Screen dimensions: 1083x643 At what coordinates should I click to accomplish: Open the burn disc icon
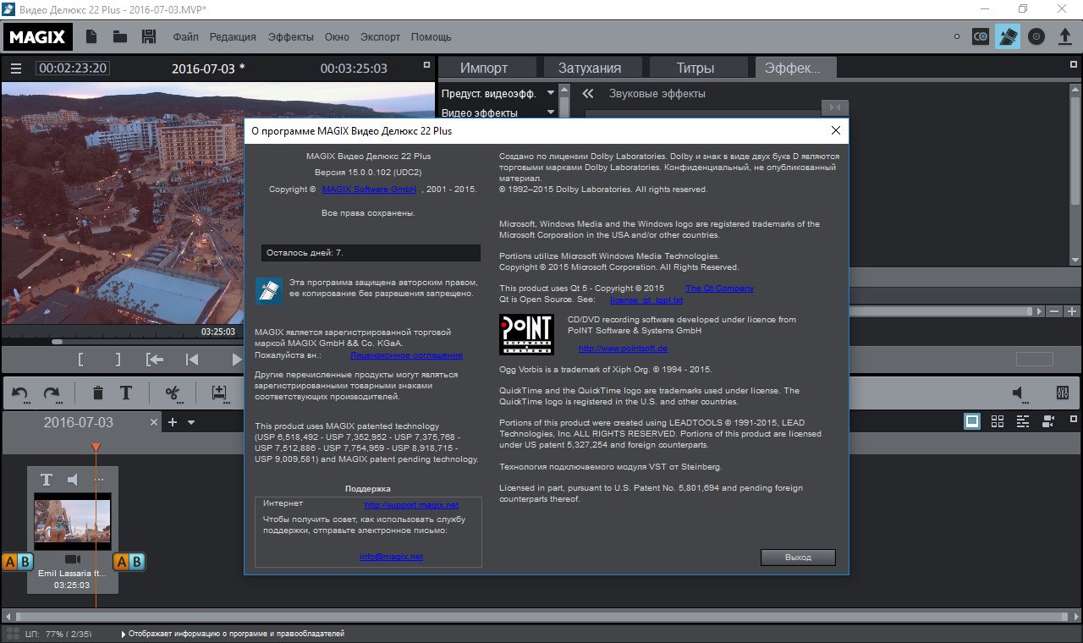[x=1036, y=36]
